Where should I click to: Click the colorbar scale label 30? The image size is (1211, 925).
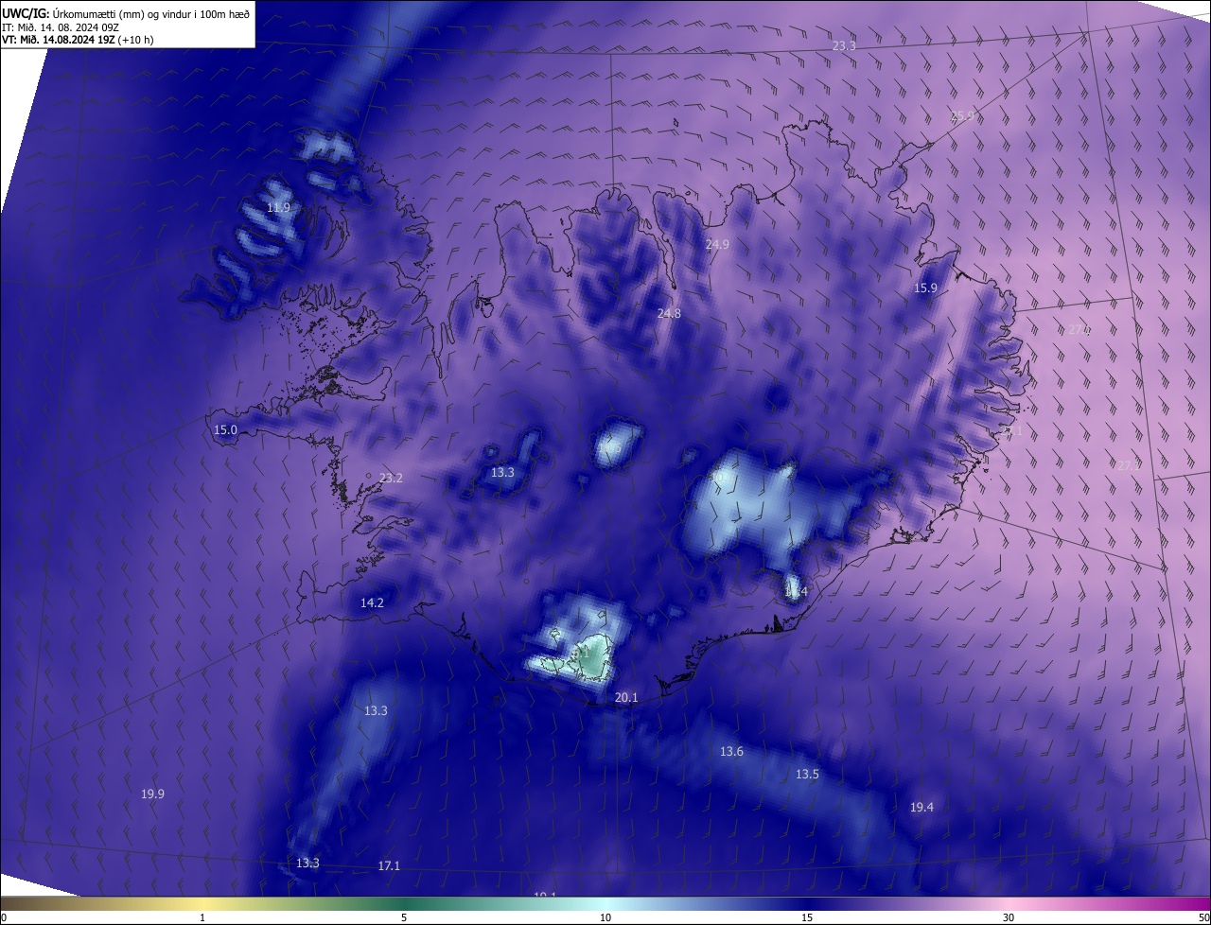1009,917
